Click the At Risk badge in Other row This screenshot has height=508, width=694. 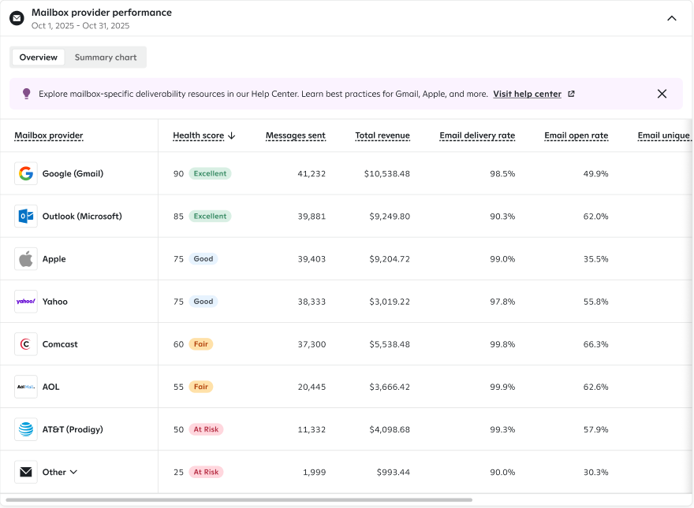pyautogui.click(x=206, y=473)
